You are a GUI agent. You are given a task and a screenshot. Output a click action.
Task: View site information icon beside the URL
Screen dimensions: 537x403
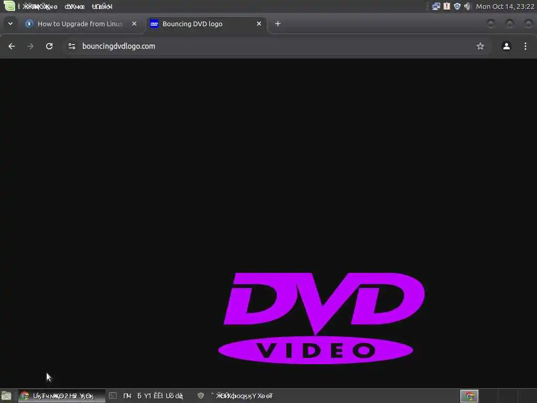coord(71,46)
